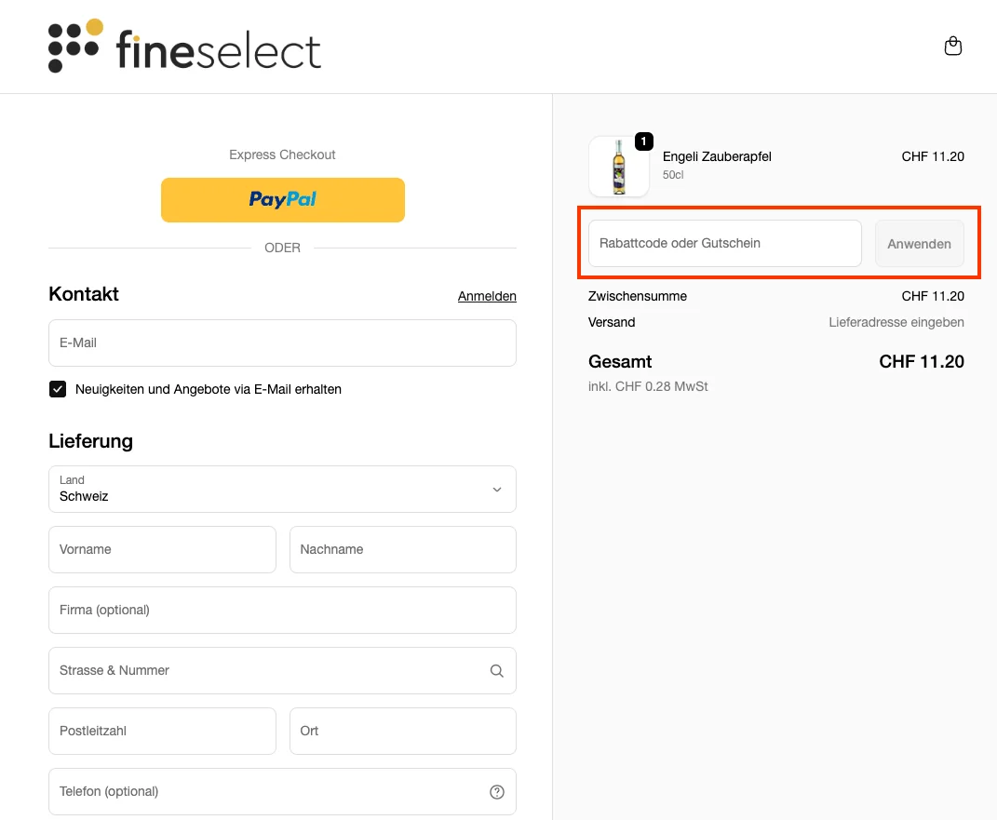
Task: Click the Telefon (optional) field
Action: tap(270, 791)
